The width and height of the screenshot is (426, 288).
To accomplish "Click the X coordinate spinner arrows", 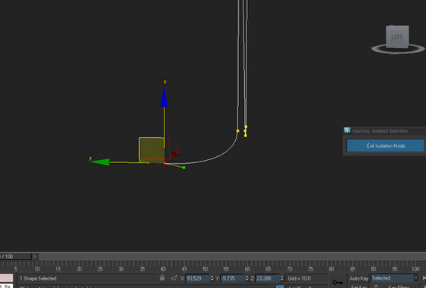I will point(212,278).
